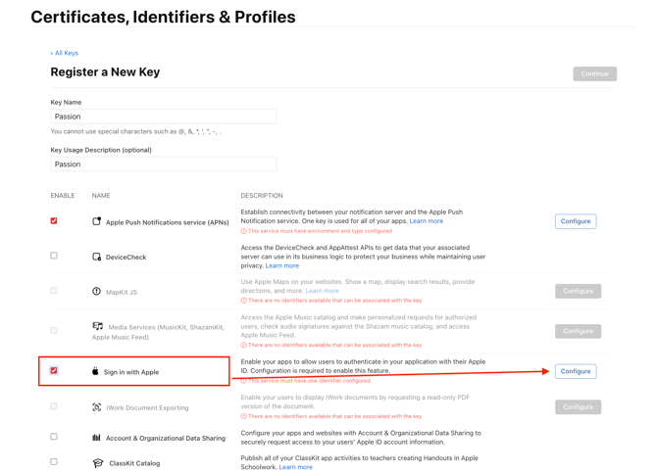Go back via All Keys link
Image resolution: width=657 pixels, height=473 pixels.
65,53
